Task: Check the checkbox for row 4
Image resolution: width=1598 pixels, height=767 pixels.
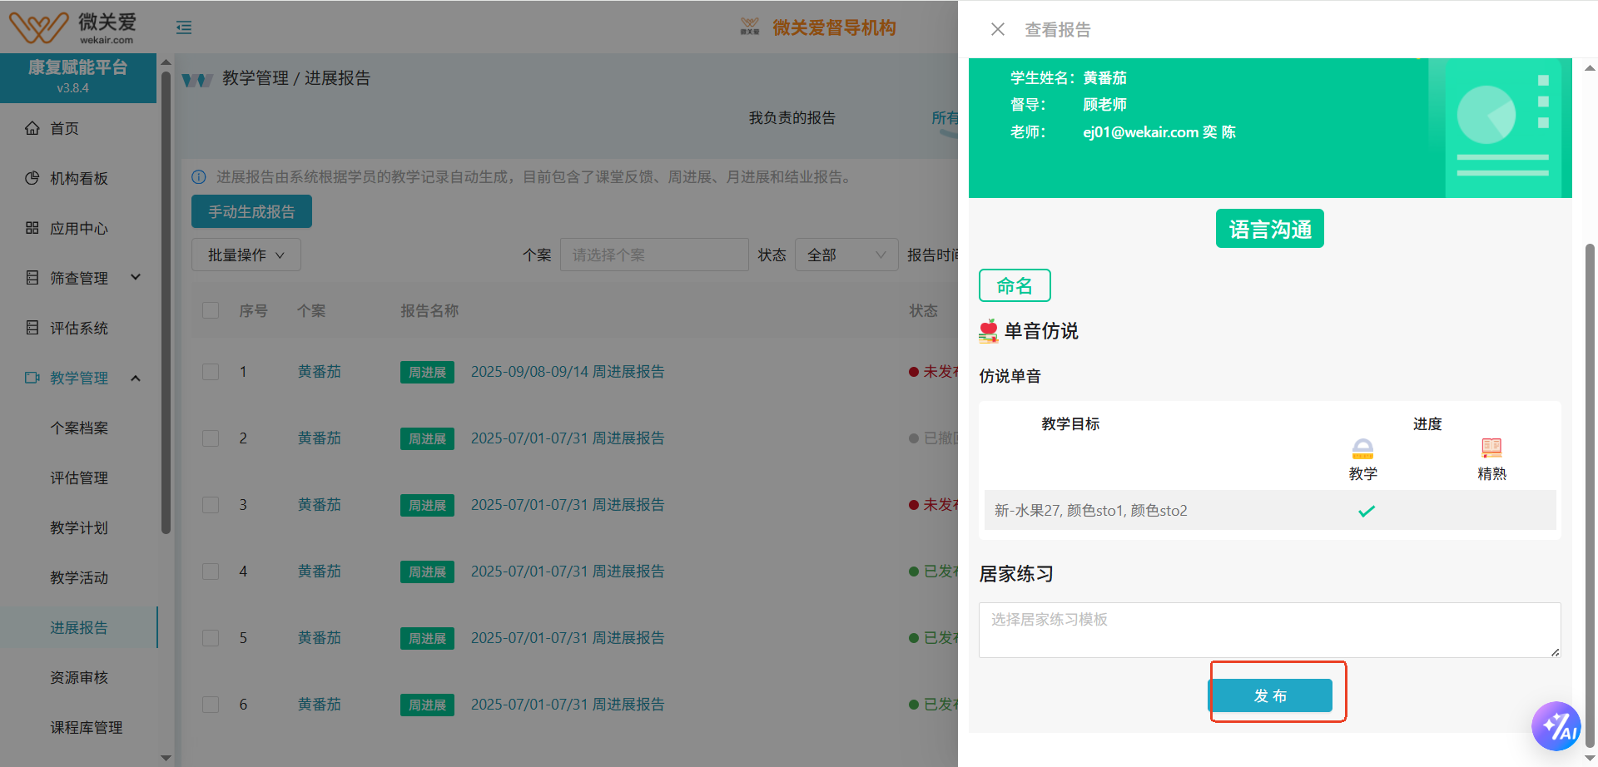Action: coord(211,572)
